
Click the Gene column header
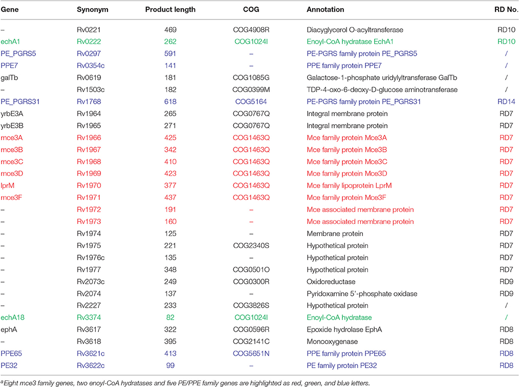tap(10, 10)
